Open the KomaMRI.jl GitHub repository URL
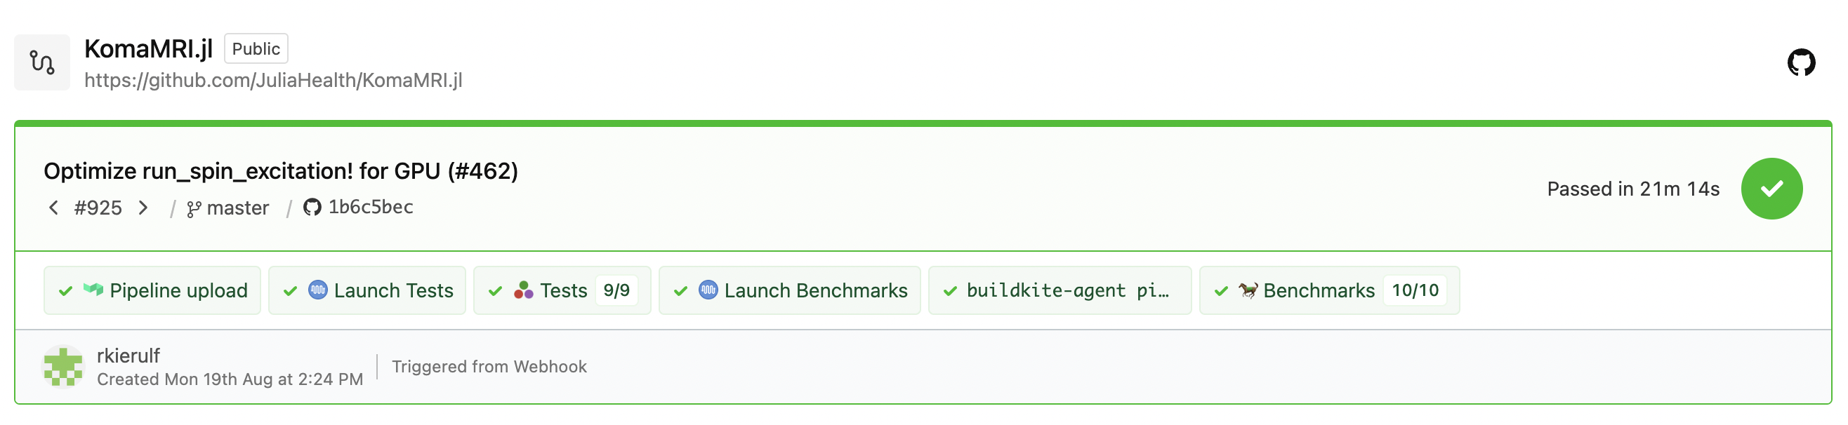 pyautogui.click(x=273, y=80)
